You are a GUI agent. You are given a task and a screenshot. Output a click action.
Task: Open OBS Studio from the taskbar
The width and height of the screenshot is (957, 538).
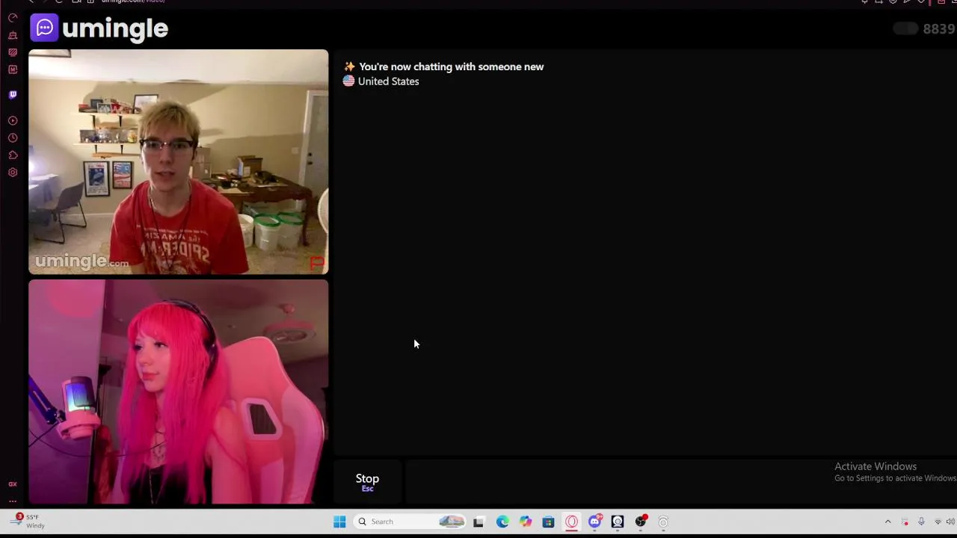pos(641,522)
